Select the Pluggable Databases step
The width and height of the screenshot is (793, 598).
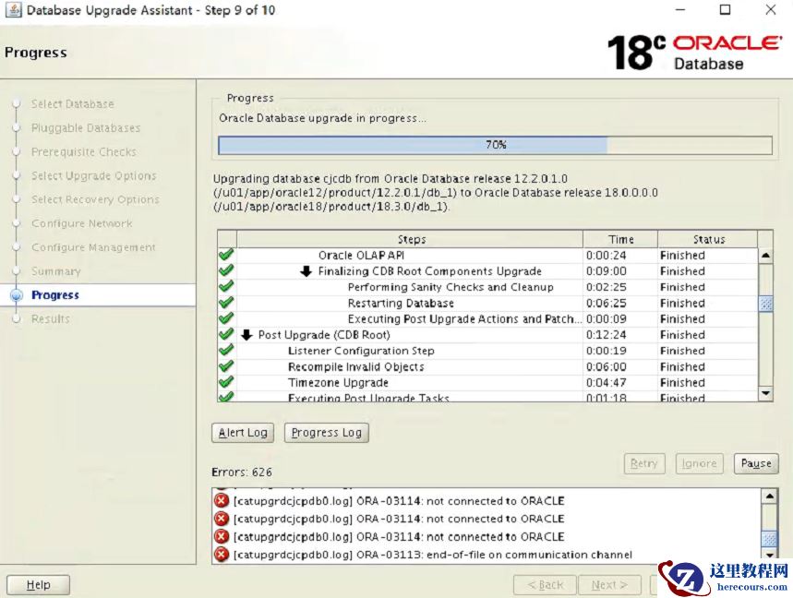[x=86, y=128]
